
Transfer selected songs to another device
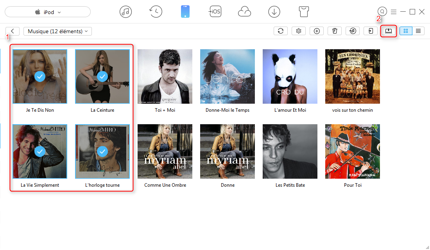click(371, 31)
